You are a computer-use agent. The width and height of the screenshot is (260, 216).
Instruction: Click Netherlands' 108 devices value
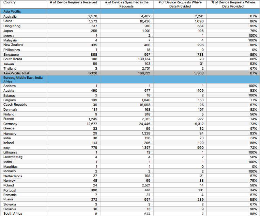(x=147, y=176)
